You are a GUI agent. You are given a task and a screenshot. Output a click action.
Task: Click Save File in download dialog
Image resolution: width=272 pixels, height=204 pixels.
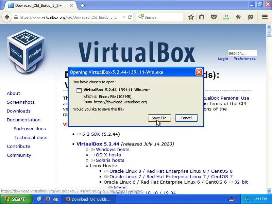point(159,118)
